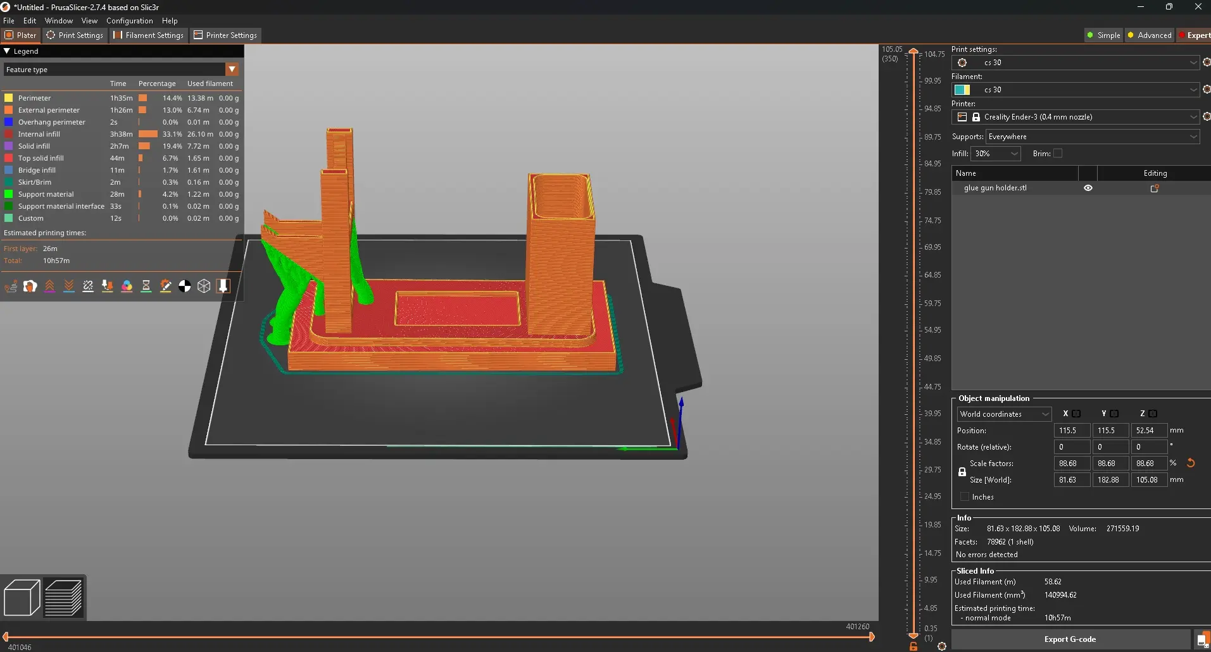Switch to Printer Settings tab
The image size is (1211, 652).
tap(225, 35)
